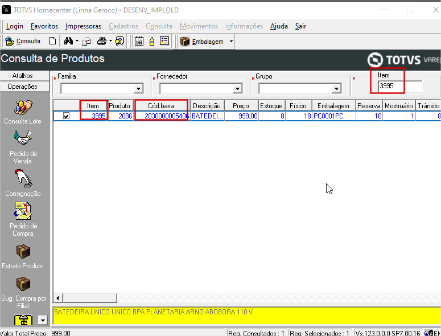Expand the Familia combo box
This screenshot has height=336, width=441.
click(138, 89)
